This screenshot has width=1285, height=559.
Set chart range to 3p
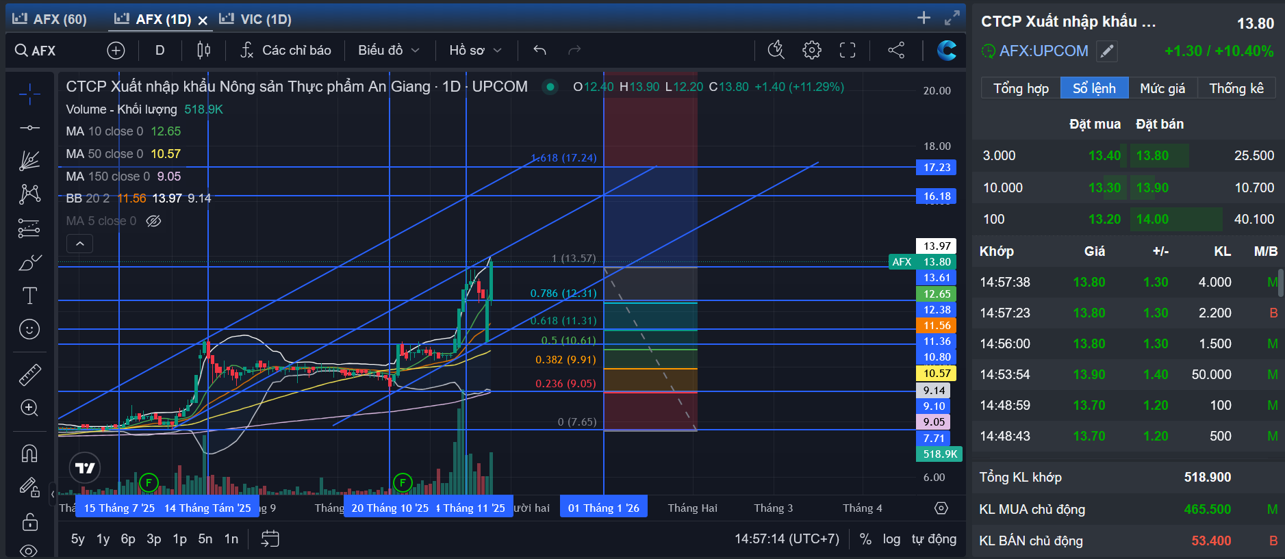(x=154, y=539)
